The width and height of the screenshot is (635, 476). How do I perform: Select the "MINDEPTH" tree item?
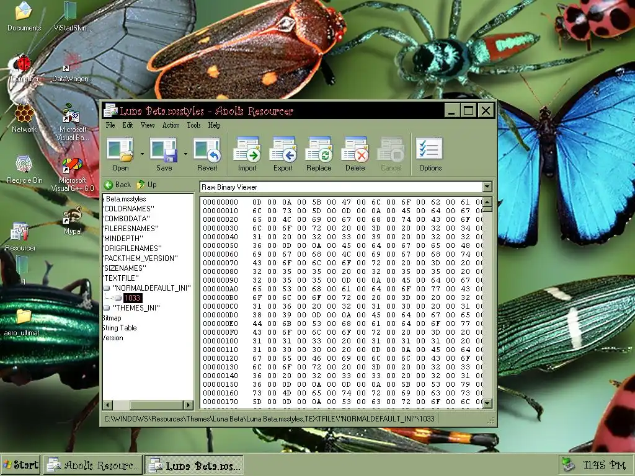123,239
